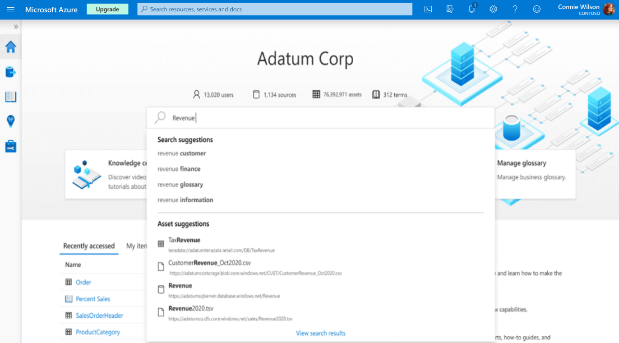The width and height of the screenshot is (619, 343).
Task: Launch Cloud Shell from top bar
Action: 428,9
